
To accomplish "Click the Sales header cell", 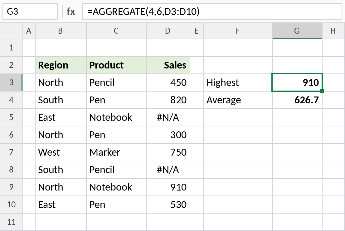I will pos(168,65).
